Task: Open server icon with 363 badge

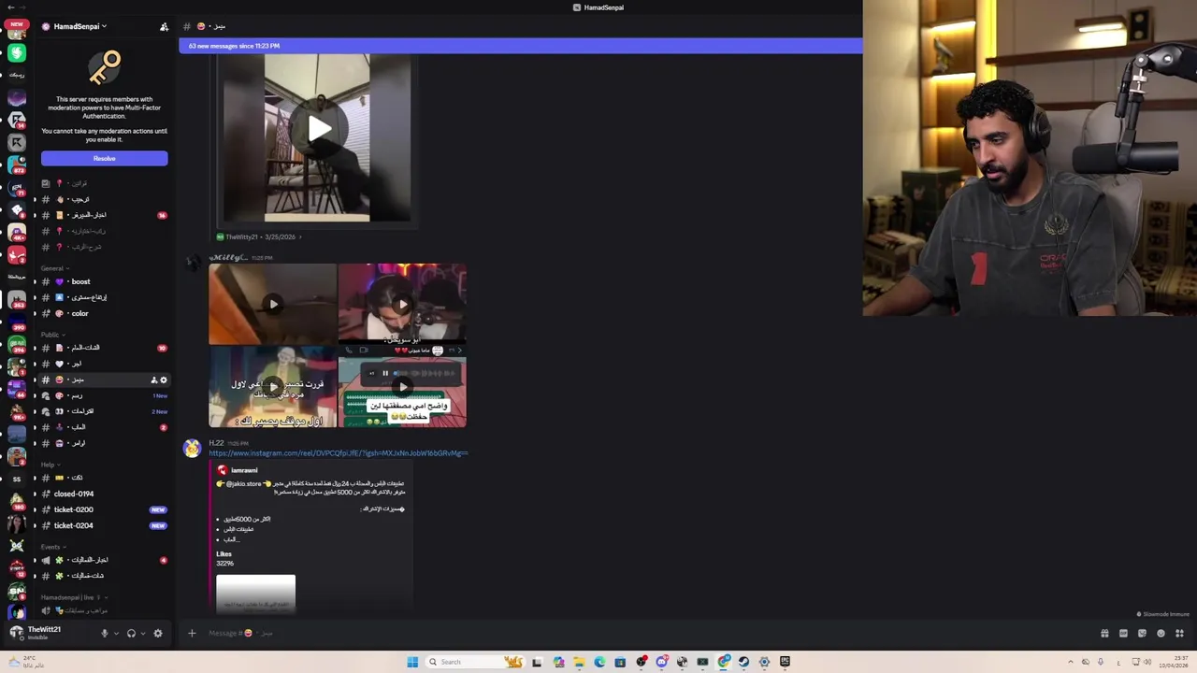Action: [16, 299]
